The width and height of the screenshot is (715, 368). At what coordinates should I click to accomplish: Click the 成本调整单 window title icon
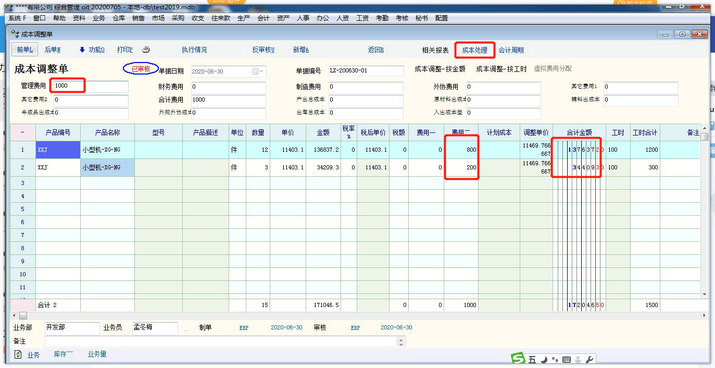pyautogui.click(x=15, y=34)
